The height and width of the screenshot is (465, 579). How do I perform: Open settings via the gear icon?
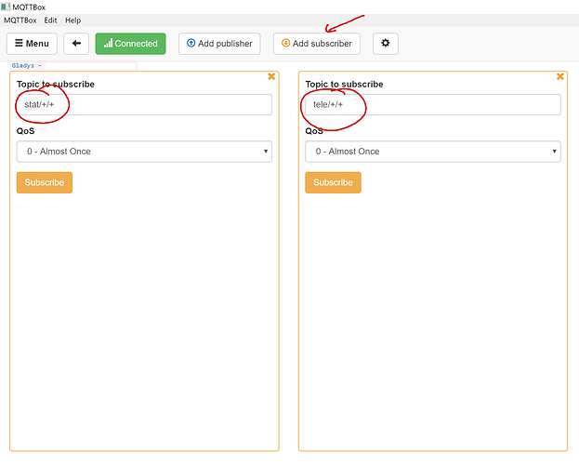(x=385, y=44)
